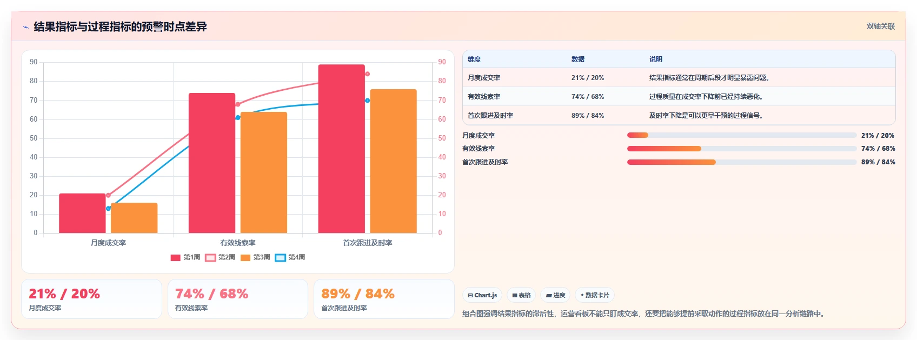
Task: Click the 21% / 20% value beside the progress bar
Action: tap(878, 136)
